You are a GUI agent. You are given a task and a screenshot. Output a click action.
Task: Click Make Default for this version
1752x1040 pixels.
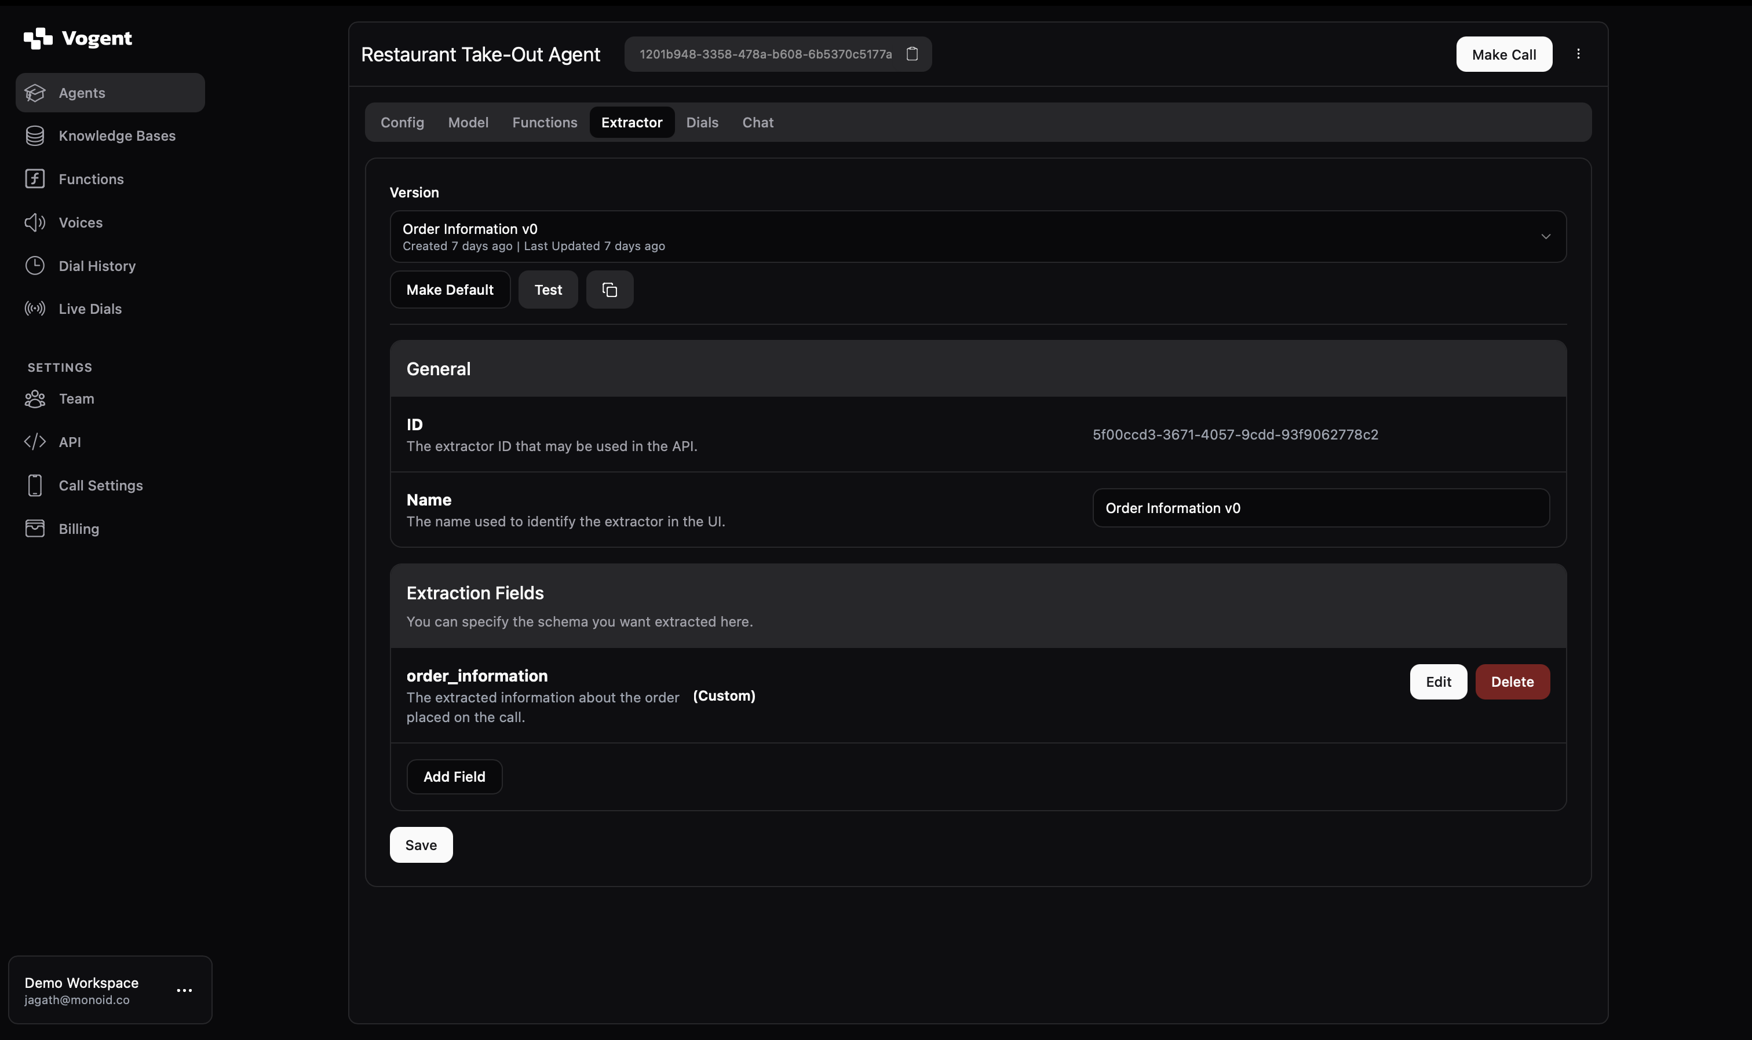click(x=450, y=290)
